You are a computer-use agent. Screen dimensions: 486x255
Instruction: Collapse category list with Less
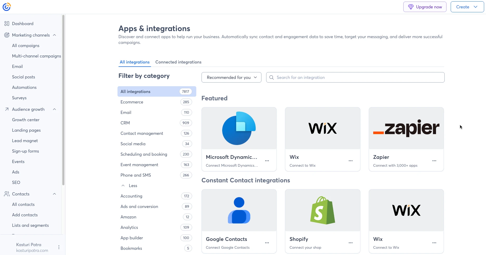coord(129,186)
